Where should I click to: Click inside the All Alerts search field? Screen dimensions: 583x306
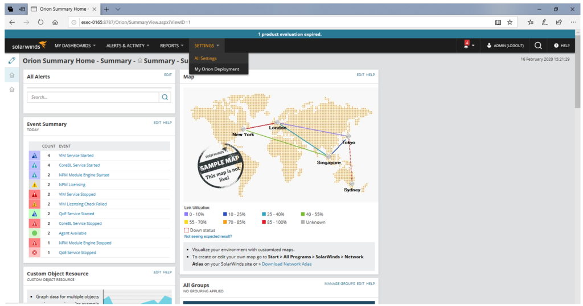click(93, 97)
